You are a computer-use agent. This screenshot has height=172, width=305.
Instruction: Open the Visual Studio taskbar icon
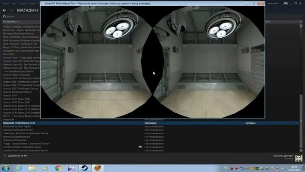(x=71, y=168)
